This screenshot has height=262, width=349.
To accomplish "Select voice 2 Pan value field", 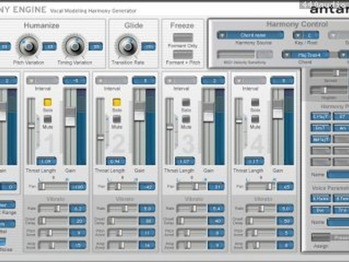I will (x=147, y=187).
